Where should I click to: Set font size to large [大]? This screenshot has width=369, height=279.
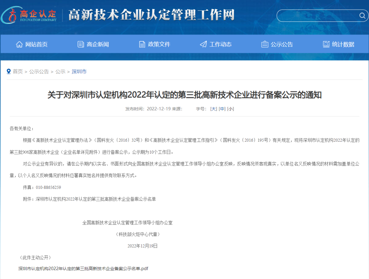214,109
